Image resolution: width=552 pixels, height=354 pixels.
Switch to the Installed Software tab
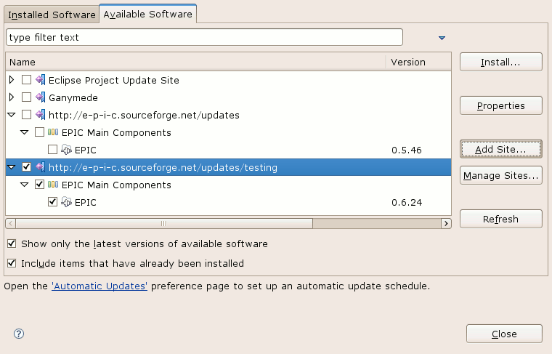(x=52, y=15)
